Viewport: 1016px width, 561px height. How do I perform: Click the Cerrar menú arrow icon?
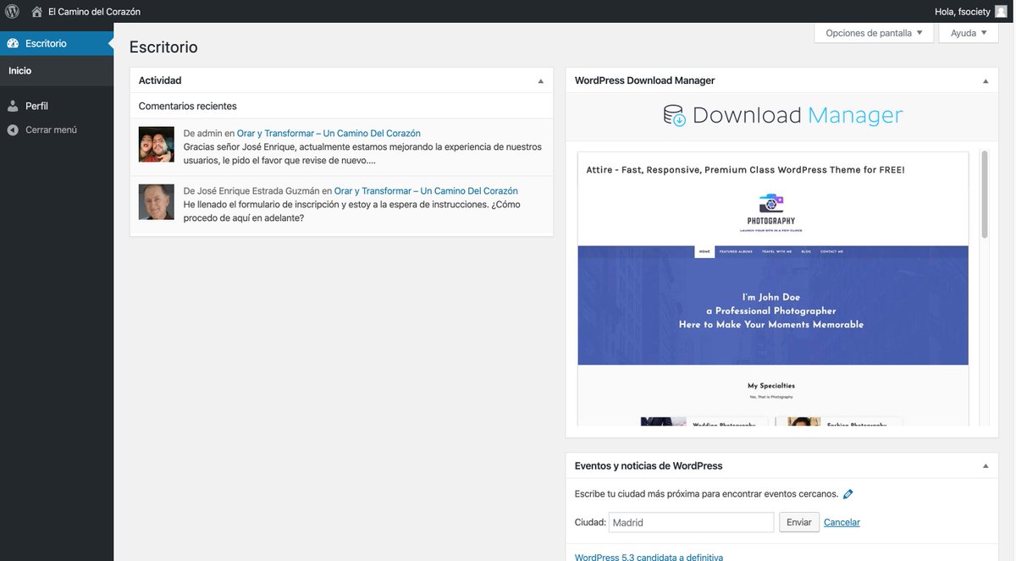(x=13, y=130)
